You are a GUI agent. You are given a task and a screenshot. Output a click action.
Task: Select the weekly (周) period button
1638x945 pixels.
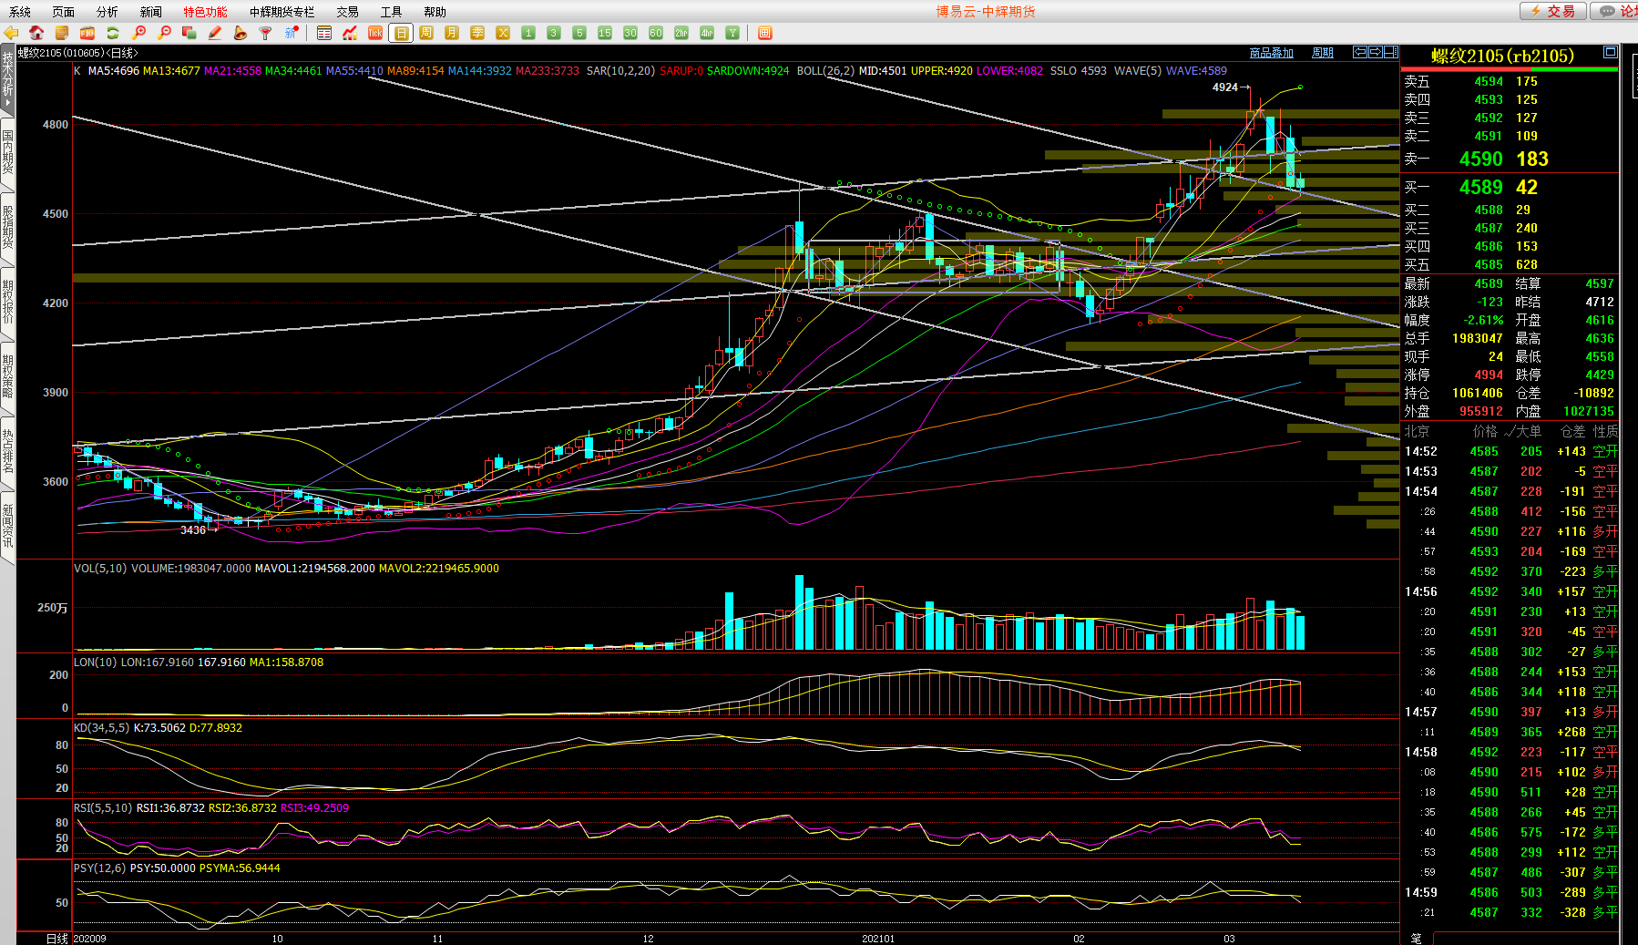coord(426,33)
